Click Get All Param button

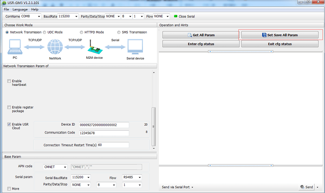click(x=201, y=35)
